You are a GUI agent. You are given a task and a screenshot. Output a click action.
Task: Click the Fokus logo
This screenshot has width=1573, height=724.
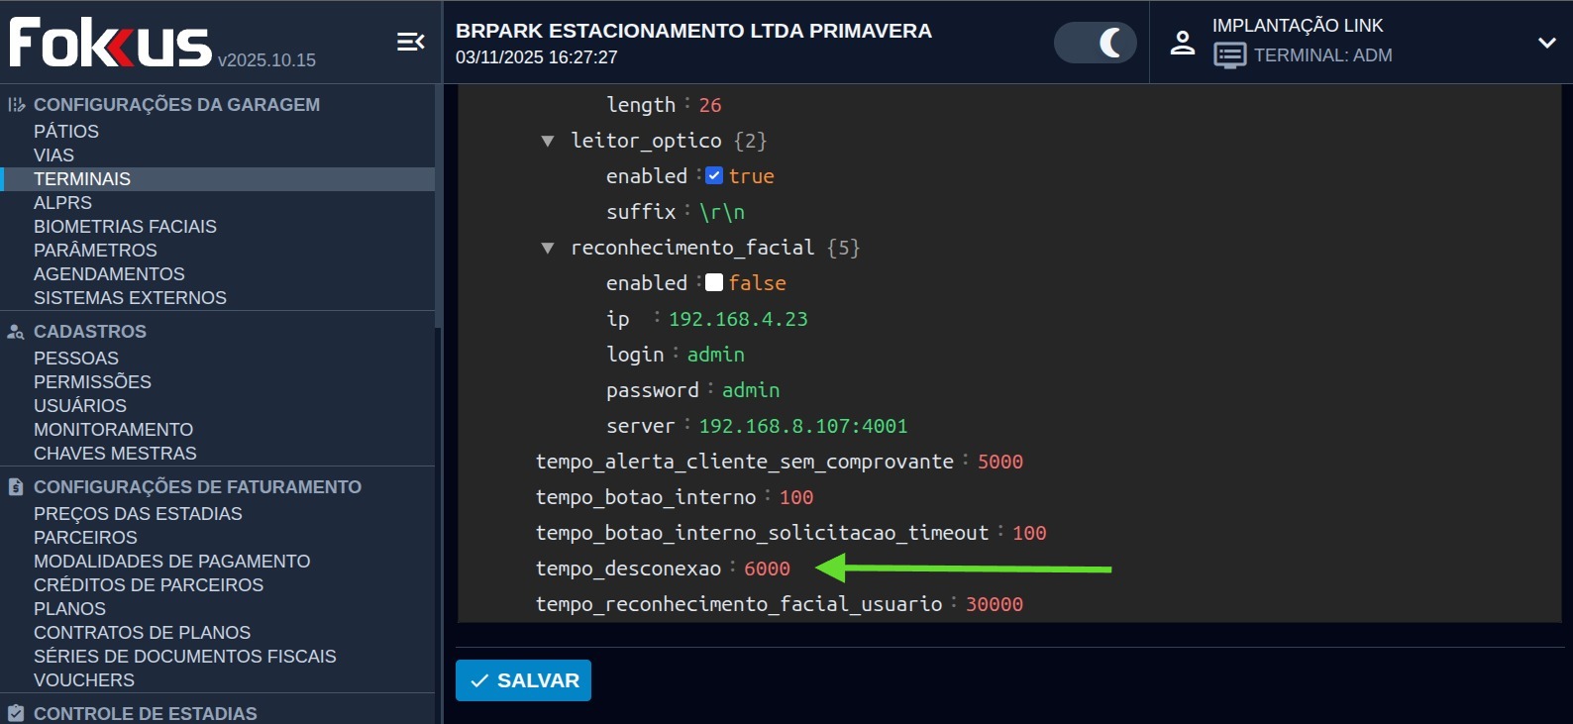click(110, 43)
